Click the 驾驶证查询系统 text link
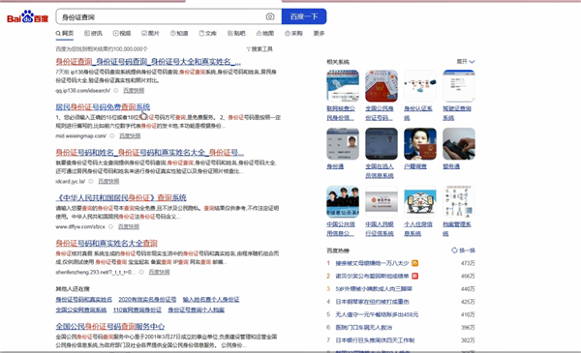The height and width of the screenshot is (353, 581). [x=457, y=113]
